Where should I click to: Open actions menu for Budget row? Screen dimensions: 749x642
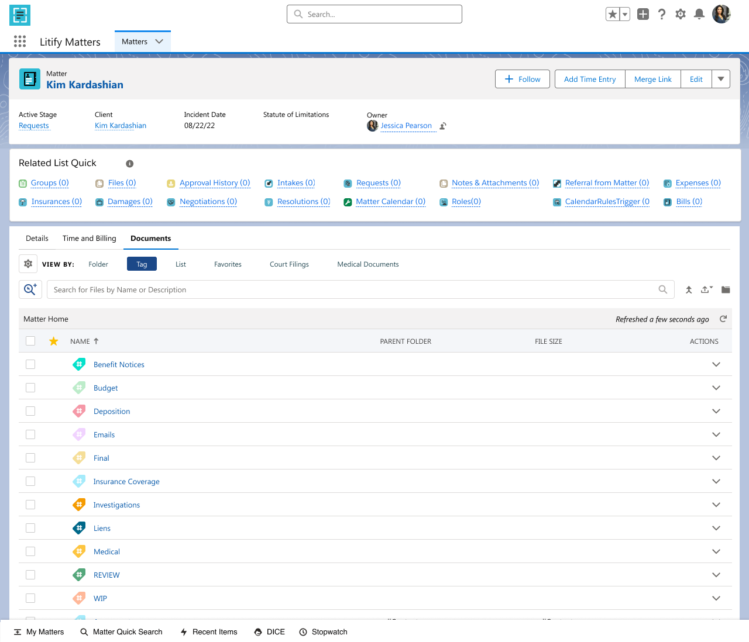click(716, 388)
